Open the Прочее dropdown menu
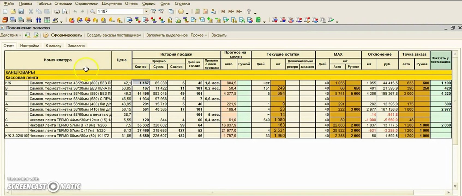The image size is (462, 196). point(199,35)
